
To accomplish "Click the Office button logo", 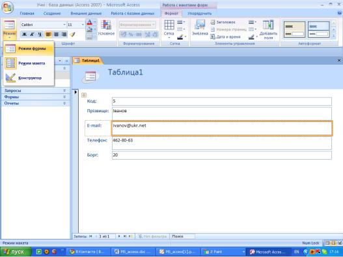I will (x=7, y=7).
